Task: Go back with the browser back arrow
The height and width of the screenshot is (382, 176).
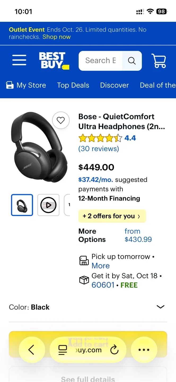Action: (31, 350)
